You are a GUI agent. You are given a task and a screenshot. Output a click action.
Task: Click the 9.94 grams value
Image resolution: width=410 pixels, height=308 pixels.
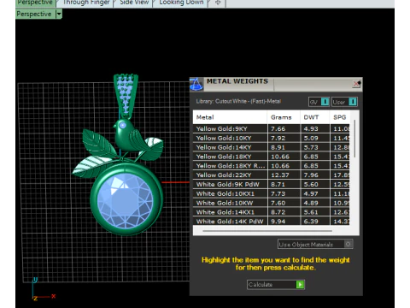(278, 222)
